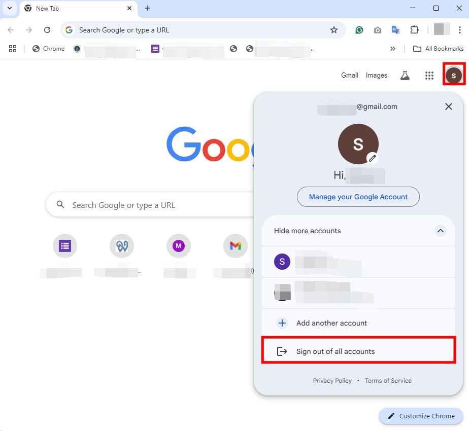469x431 pixels.
Task: Click the Google apps grid icon
Action: tap(429, 76)
